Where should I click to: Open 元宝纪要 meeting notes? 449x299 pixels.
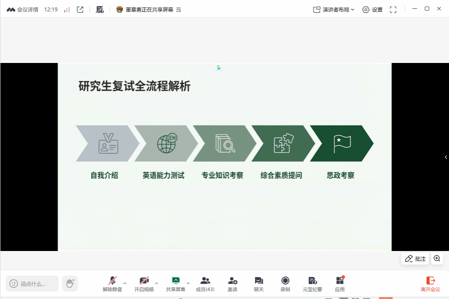pyautogui.click(x=313, y=284)
